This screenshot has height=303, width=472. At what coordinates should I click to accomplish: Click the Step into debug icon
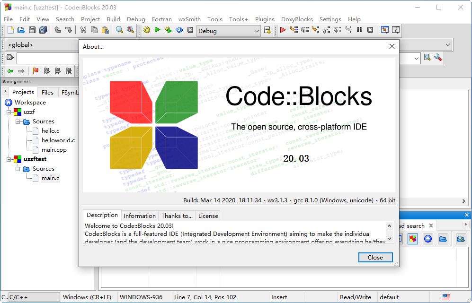(315, 30)
